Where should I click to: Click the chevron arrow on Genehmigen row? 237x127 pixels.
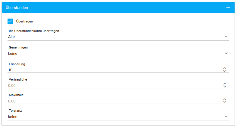click(226, 53)
